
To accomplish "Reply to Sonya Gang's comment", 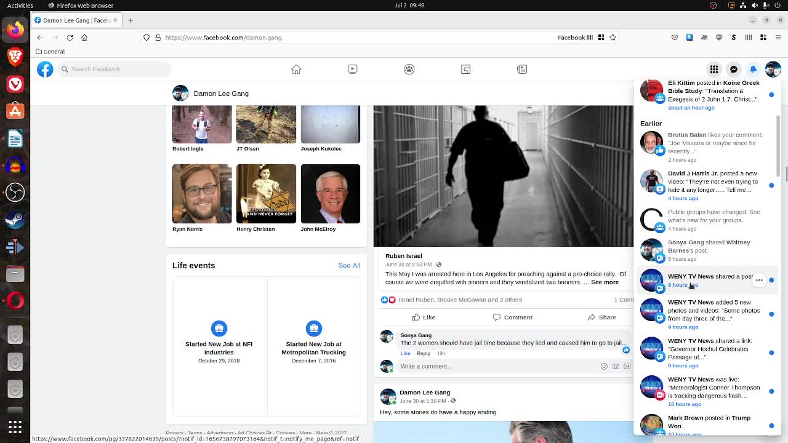I will (424, 353).
